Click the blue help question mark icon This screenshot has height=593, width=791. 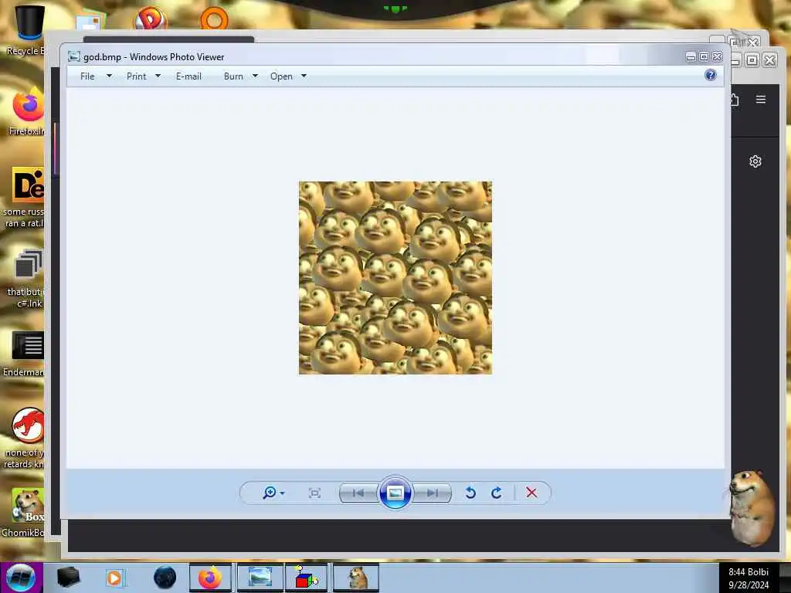711,75
